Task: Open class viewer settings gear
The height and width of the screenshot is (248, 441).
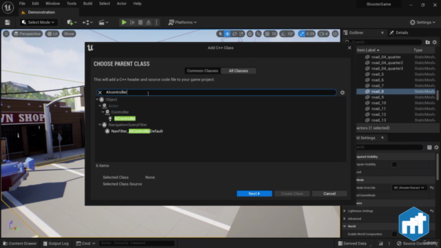Action: click(342, 92)
